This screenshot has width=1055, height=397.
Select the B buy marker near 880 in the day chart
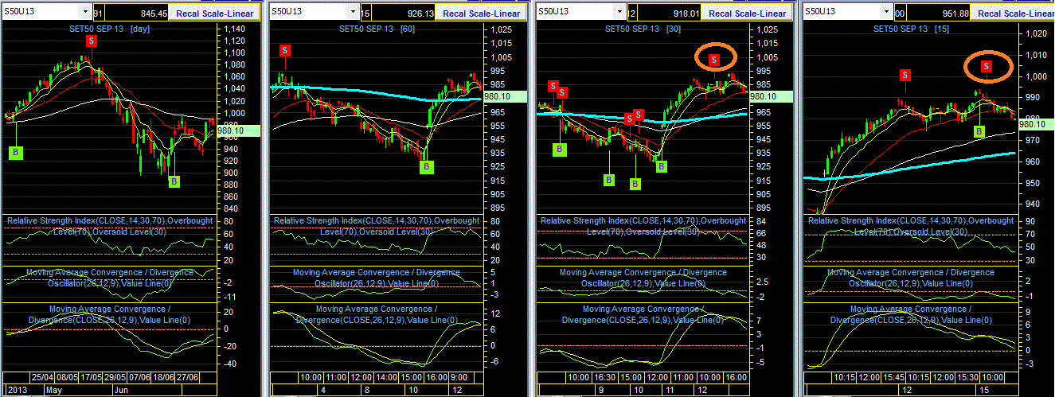pyautogui.click(x=174, y=181)
